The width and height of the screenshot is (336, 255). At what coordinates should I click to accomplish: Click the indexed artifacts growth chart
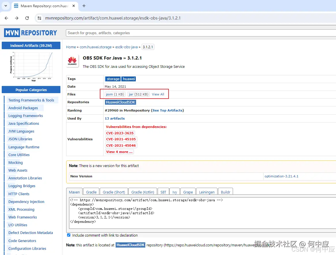tap(31, 66)
